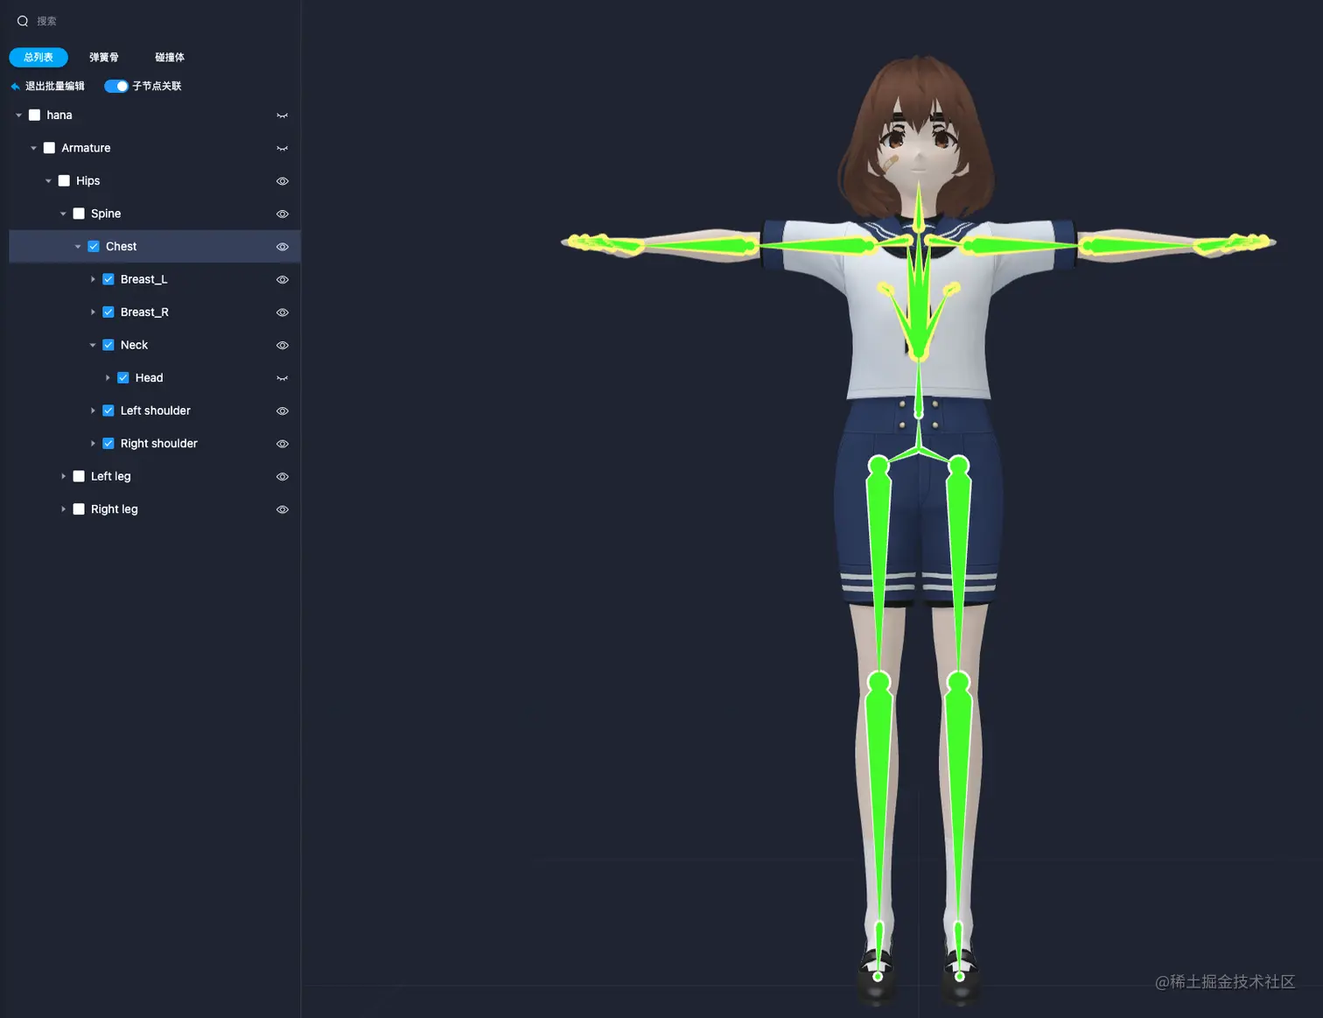Select the Left shoulder row label
The height and width of the screenshot is (1018, 1323).
[x=155, y=411]
